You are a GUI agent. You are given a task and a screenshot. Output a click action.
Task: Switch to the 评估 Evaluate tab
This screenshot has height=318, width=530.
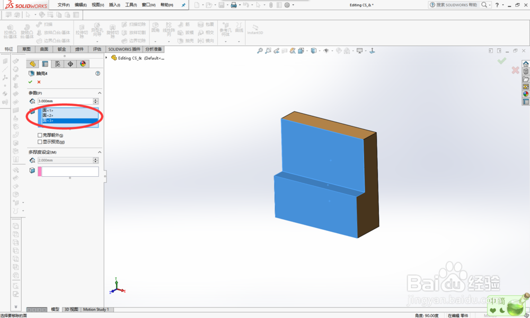coord(97,49)
